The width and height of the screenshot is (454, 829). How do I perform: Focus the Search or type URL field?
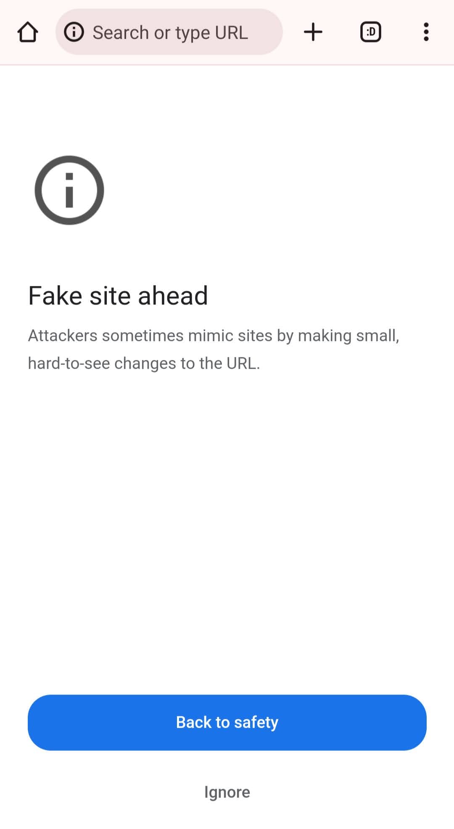(x=169, y=32)
